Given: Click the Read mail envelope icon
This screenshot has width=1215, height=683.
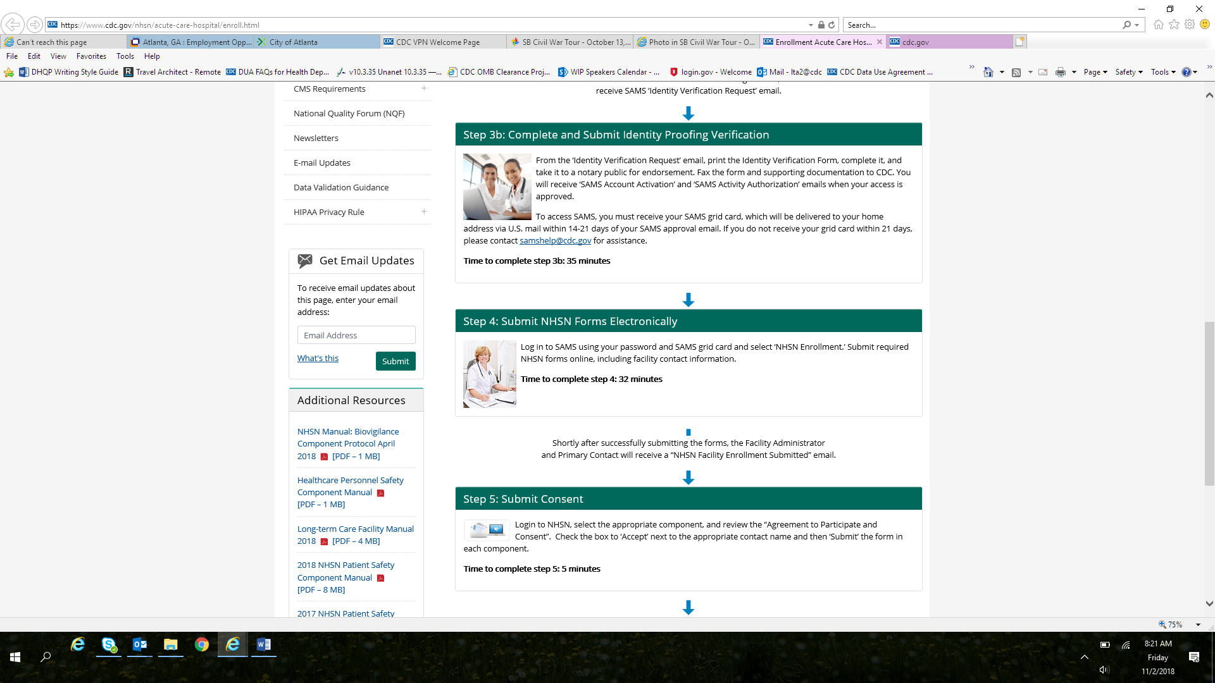Looking at the screenshot, I should 1043,72.
